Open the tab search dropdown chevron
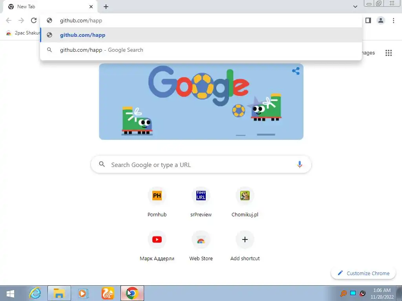The height and width of the screenshot is (301, 402). click(355, 7)
